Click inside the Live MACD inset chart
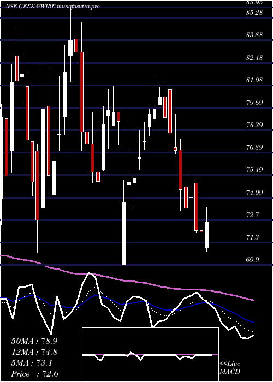 pos(150,355)
